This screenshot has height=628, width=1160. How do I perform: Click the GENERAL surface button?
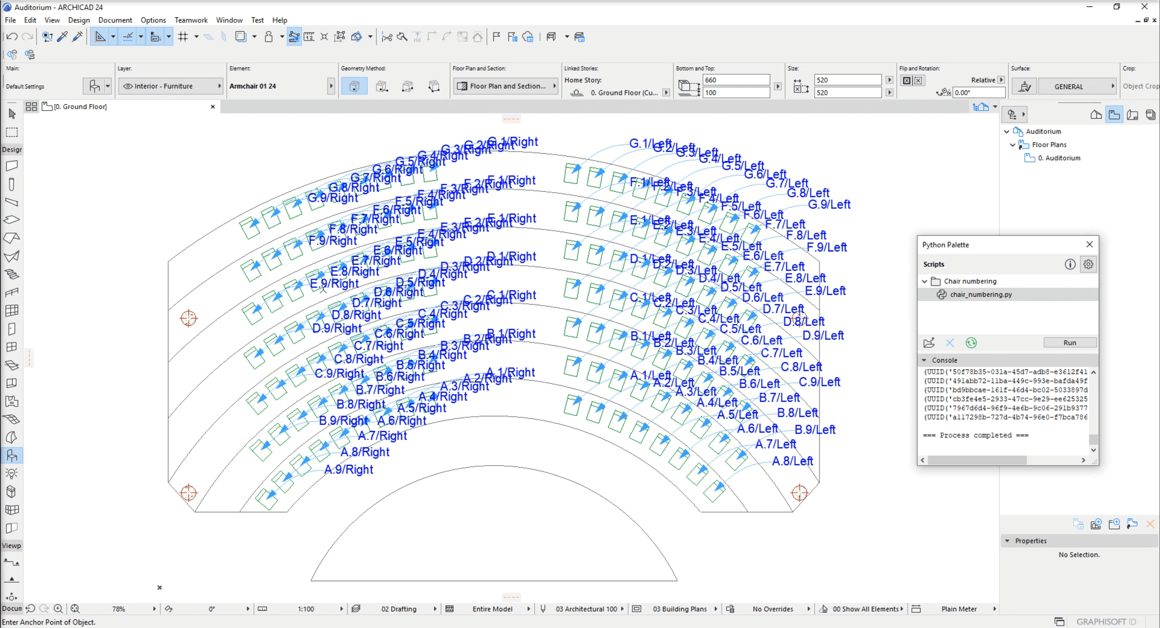[x=1068, y=87]
